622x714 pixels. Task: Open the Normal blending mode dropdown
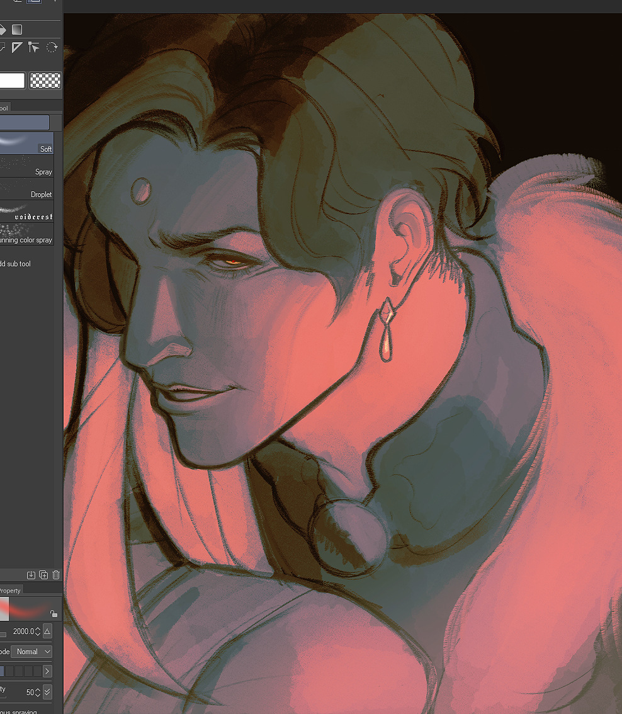coord(31,652)
